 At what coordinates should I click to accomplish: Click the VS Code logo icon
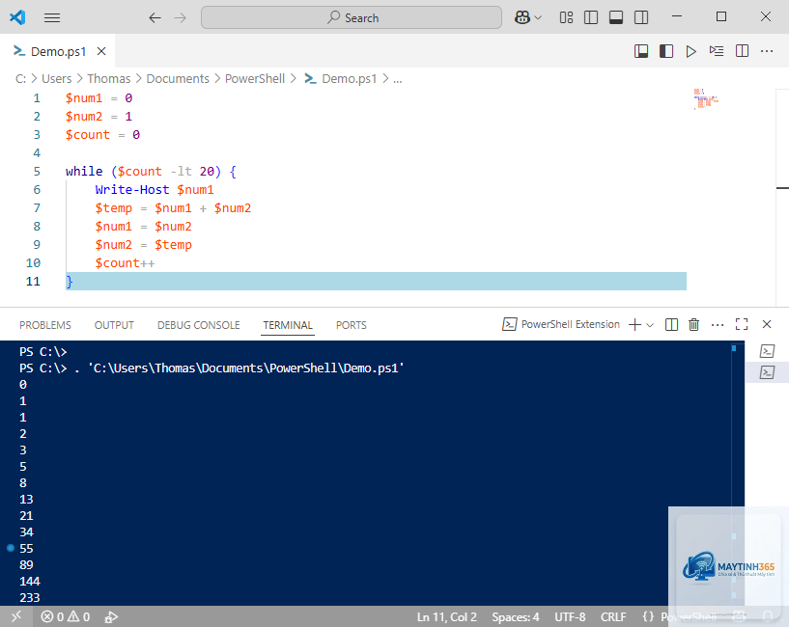(x=17, y=17)
